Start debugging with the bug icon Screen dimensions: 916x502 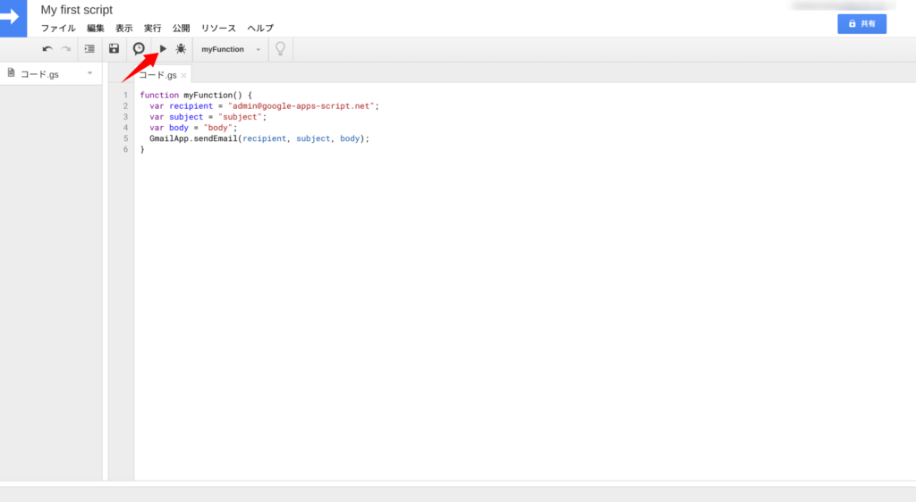(181, 49)
